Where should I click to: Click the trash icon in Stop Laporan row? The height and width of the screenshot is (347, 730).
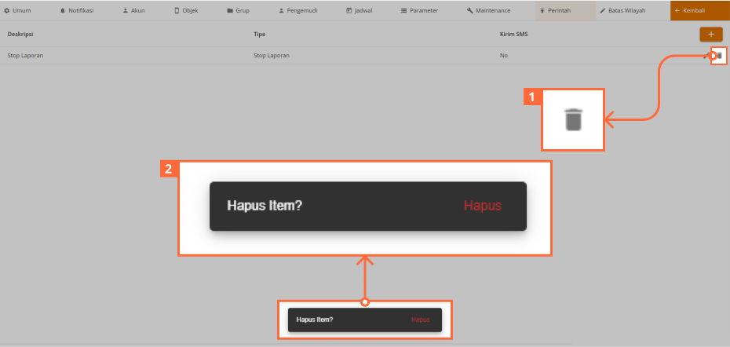[x=719, y=56]
